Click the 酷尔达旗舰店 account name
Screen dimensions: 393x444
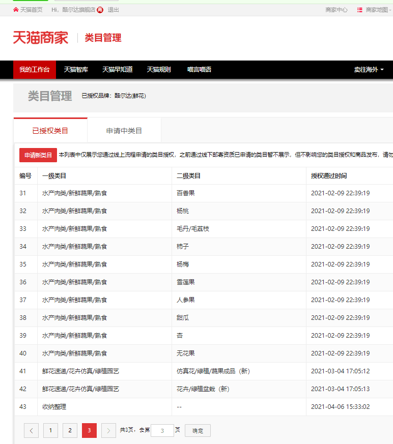pos(79,10)
